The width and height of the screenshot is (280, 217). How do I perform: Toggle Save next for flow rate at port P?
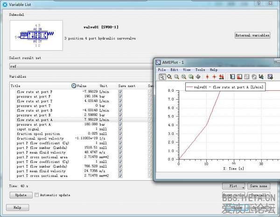pos(120,92)
